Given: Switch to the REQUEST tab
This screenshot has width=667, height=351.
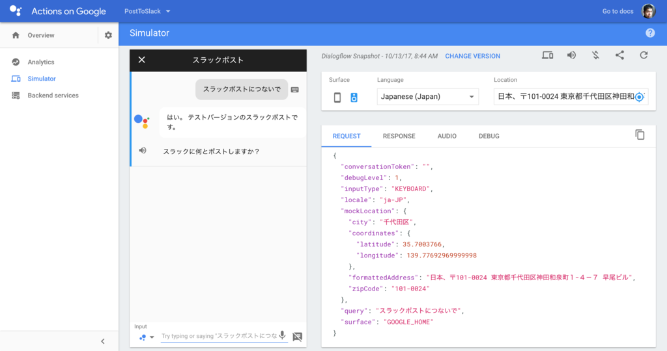Looking at the screenshot, I should (347, 136).
